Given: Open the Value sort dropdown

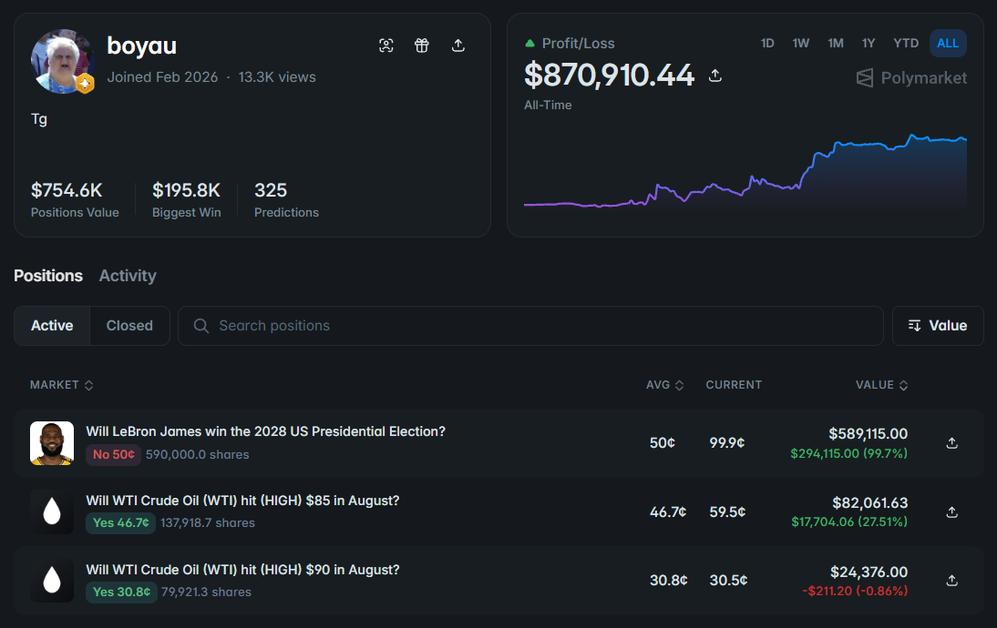Looking at the screenshot, I should pyautogui.click(x=938, y=326).
